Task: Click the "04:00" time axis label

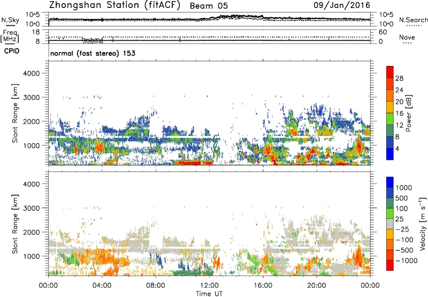Action: pyautogui.click(x=102, y=286)
